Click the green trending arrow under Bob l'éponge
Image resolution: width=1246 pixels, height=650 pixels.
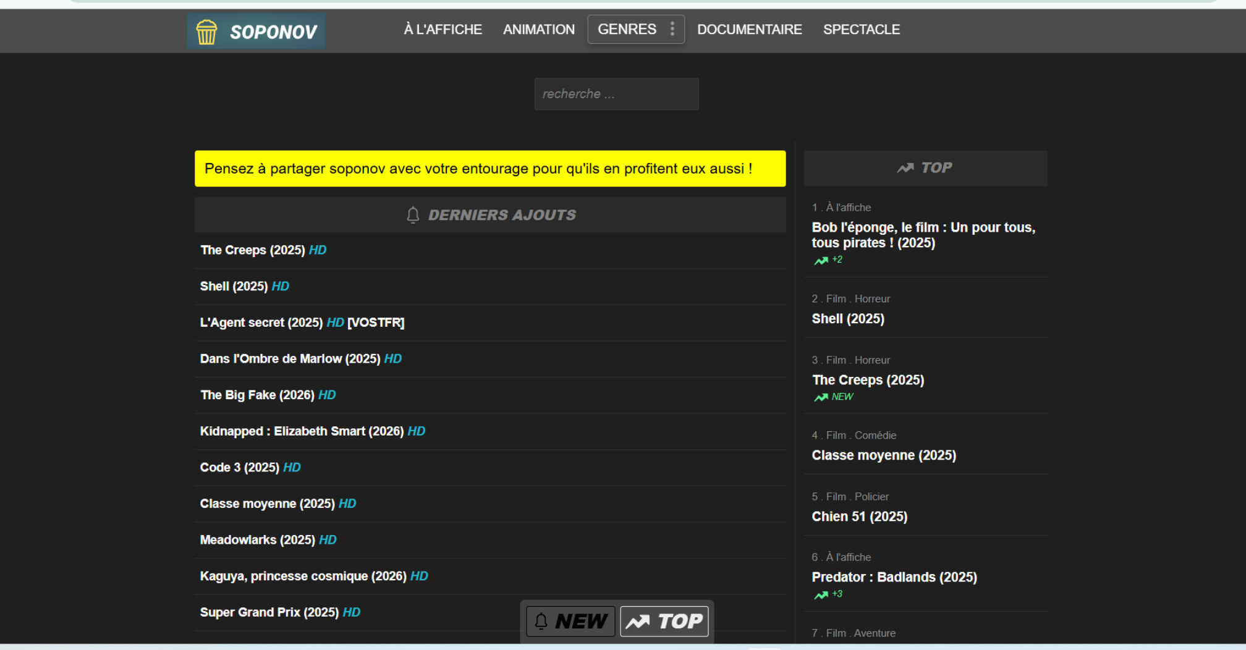point(821,261)
